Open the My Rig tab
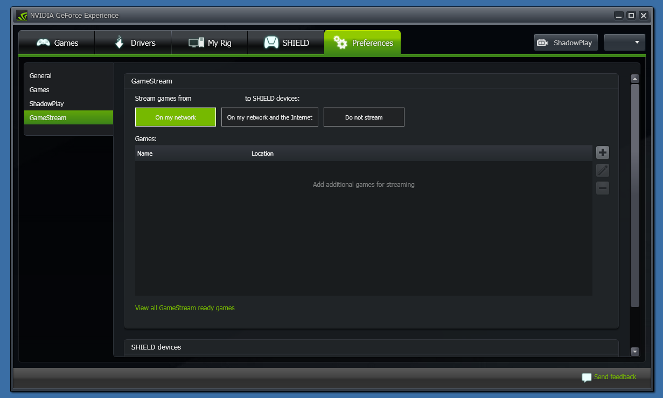Image resolution: width=663 pixels, height=398 pixels. [x=210, y=43]
